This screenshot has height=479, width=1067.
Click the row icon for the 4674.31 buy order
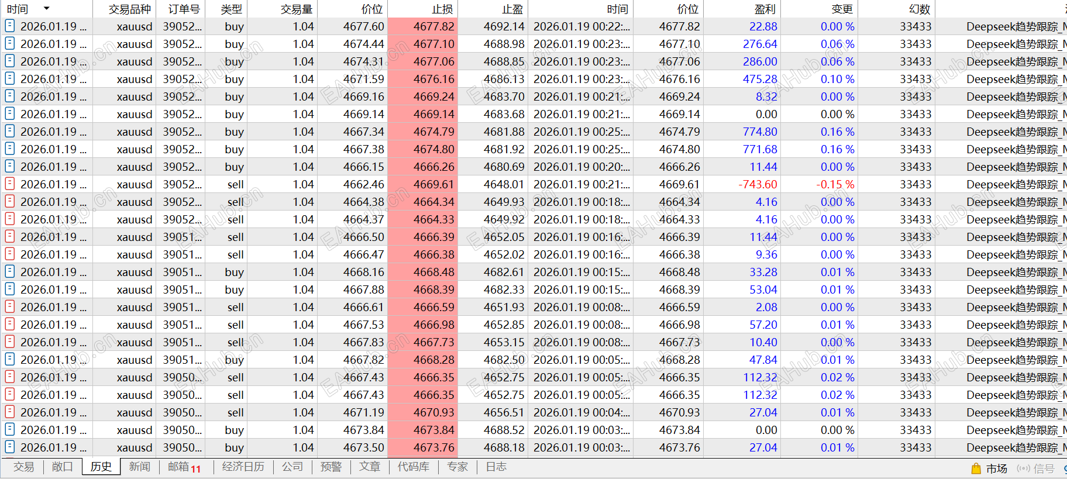point(9,61)
